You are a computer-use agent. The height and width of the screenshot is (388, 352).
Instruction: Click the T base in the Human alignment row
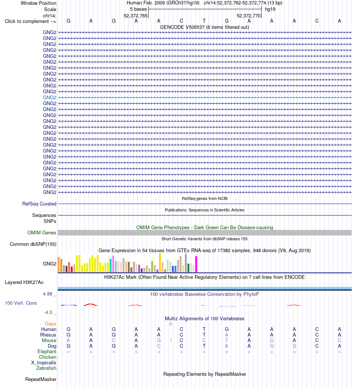204,330
